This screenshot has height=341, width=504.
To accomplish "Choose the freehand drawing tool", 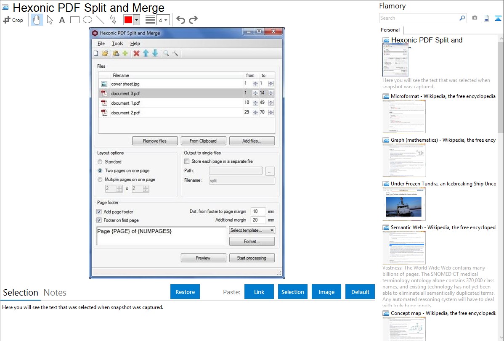I will click(x=113, y=20).
